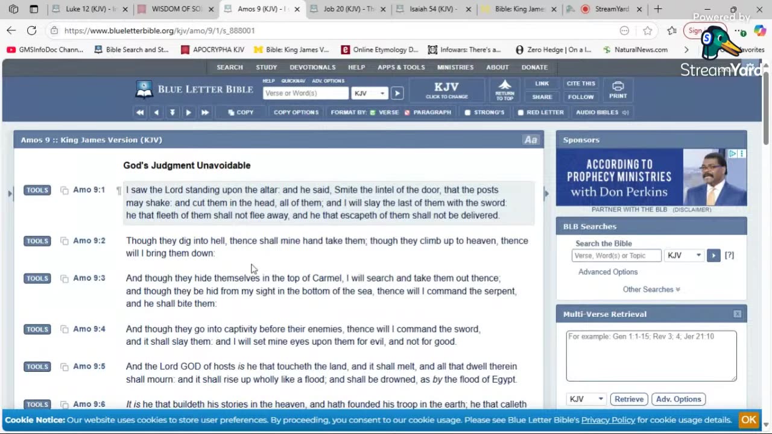This screenshot has height=434, width=772.
Task: Copy verse Amos 9:2 with its copy icon
Action: (65, 241)
